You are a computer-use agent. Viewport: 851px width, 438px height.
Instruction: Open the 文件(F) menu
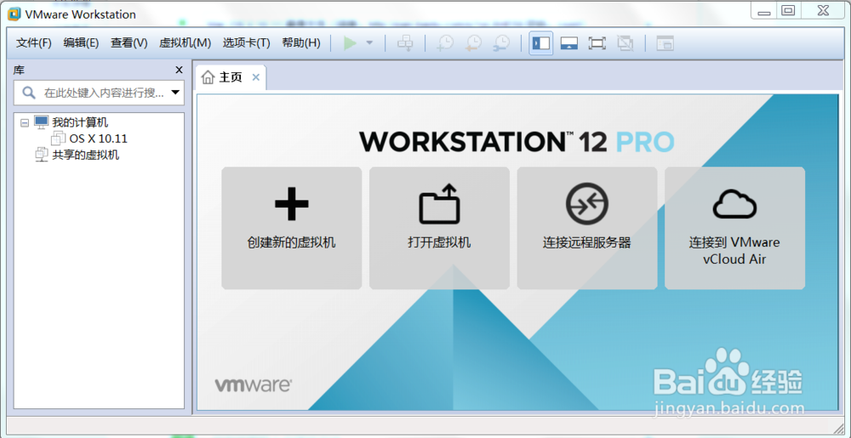click(x=34, y=43)
